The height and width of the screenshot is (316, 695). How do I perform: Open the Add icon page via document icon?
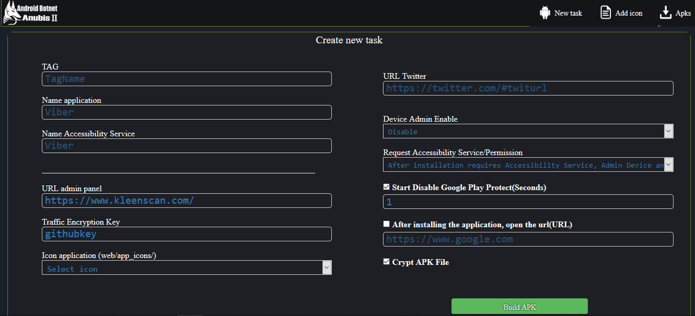(605, 12)
